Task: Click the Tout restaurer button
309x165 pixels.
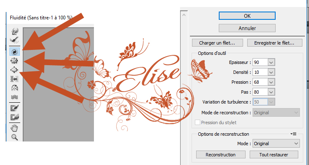Action: click(x=274, y=155)
